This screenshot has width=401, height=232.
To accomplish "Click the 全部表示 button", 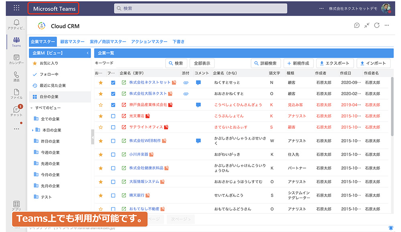I will point(202,63).
